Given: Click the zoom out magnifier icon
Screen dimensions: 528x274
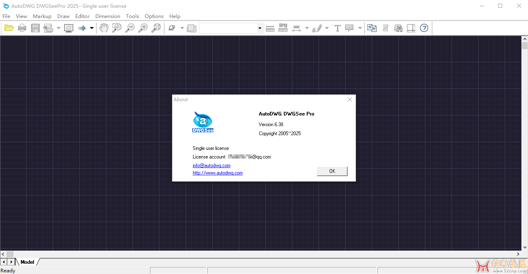Looking at the screenshot, I should tap(130, 28).
